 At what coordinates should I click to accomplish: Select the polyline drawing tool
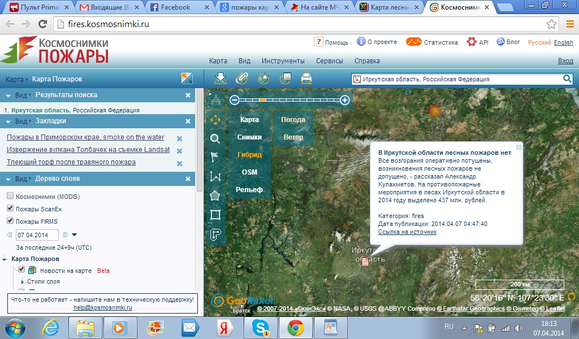[x=215, y=176]
